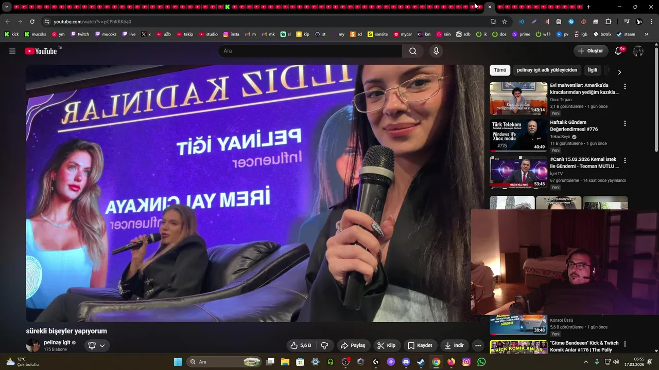659x370 pixels.
Task: Open the insta bookmark
Action: tap(231, 34)
